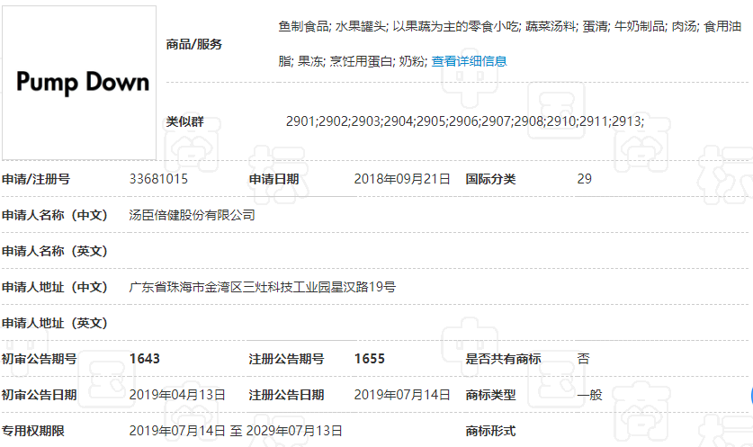Click the international class value 29

[585, 179]
